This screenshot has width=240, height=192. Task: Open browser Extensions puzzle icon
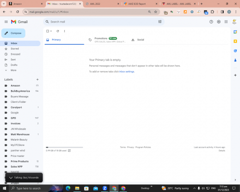tap(212, 12)
